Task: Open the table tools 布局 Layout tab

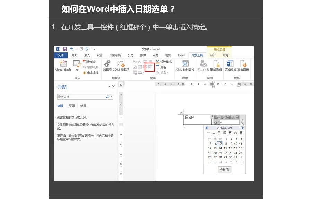Action: (225, 55)
